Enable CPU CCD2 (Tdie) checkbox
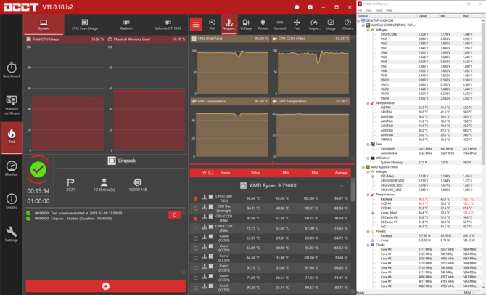Screen dimensions: 486x295 (196, 228)
